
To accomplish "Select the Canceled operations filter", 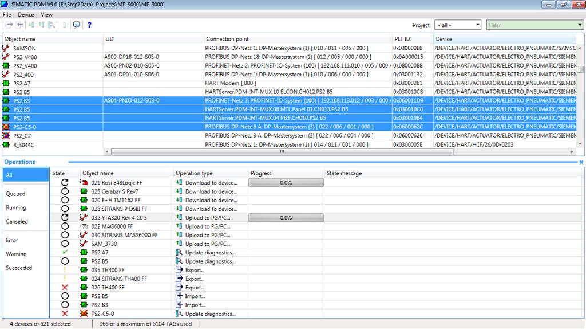I will [x=17, y=221].
